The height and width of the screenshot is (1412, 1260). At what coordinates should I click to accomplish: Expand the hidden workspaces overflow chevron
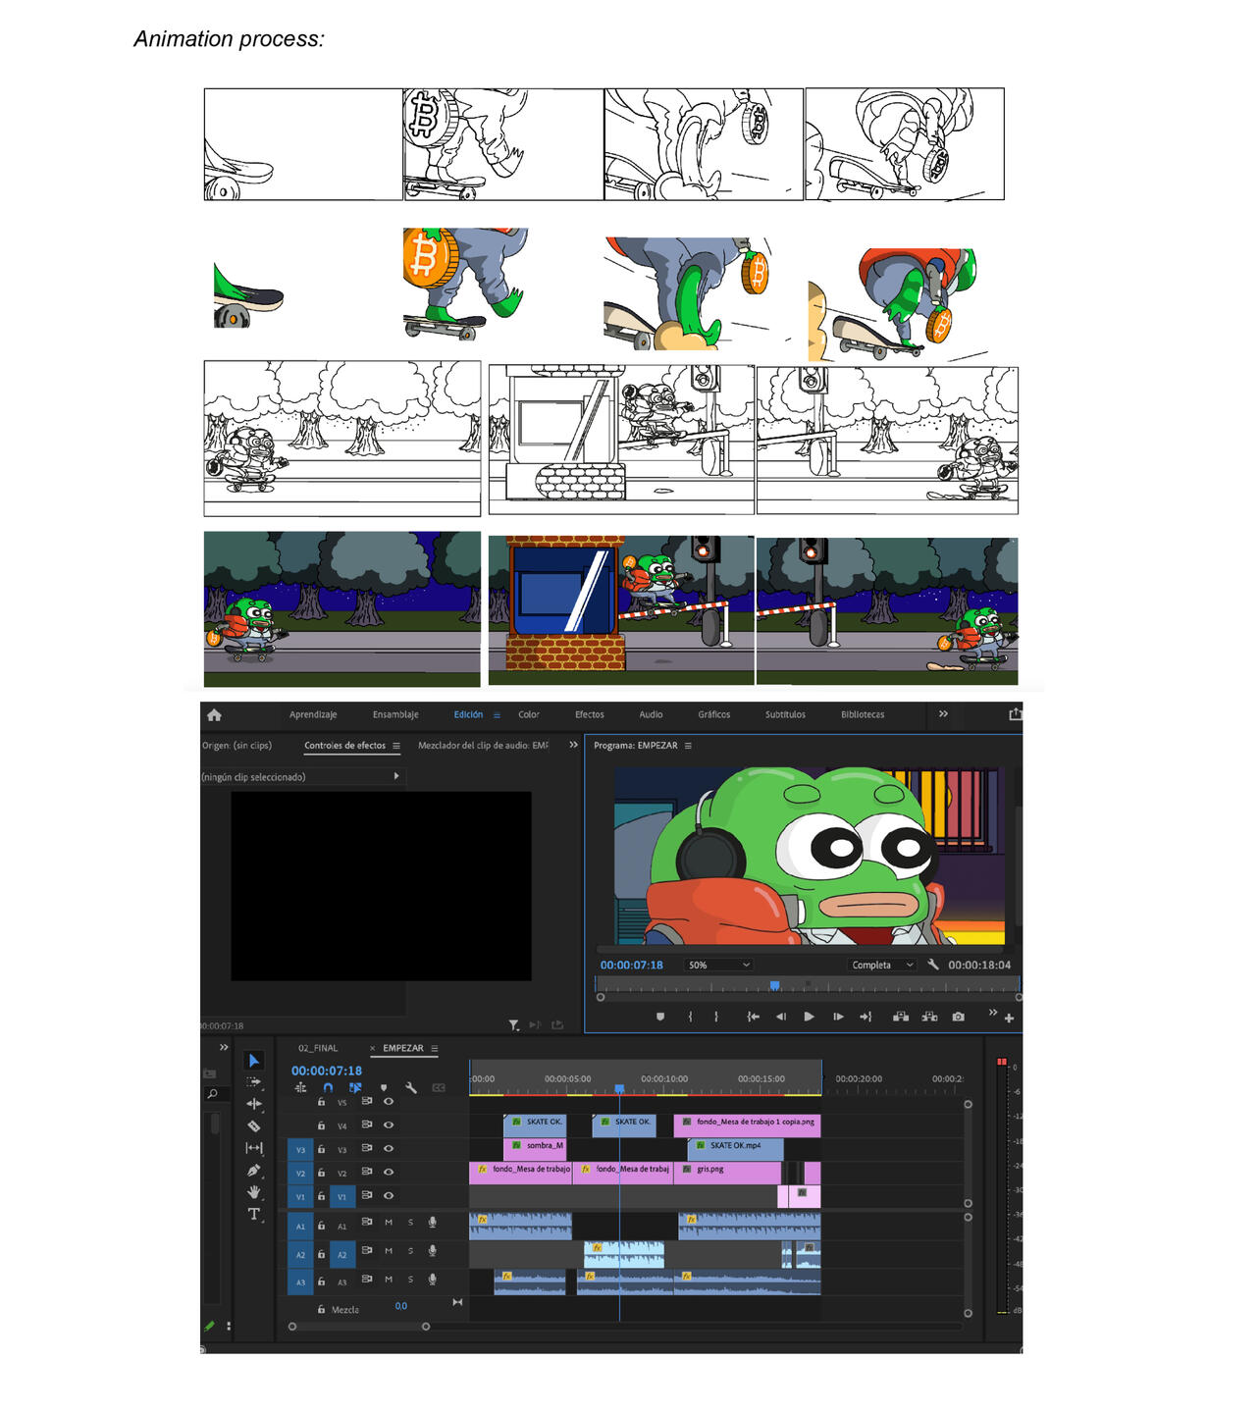(x=943, y=714)
